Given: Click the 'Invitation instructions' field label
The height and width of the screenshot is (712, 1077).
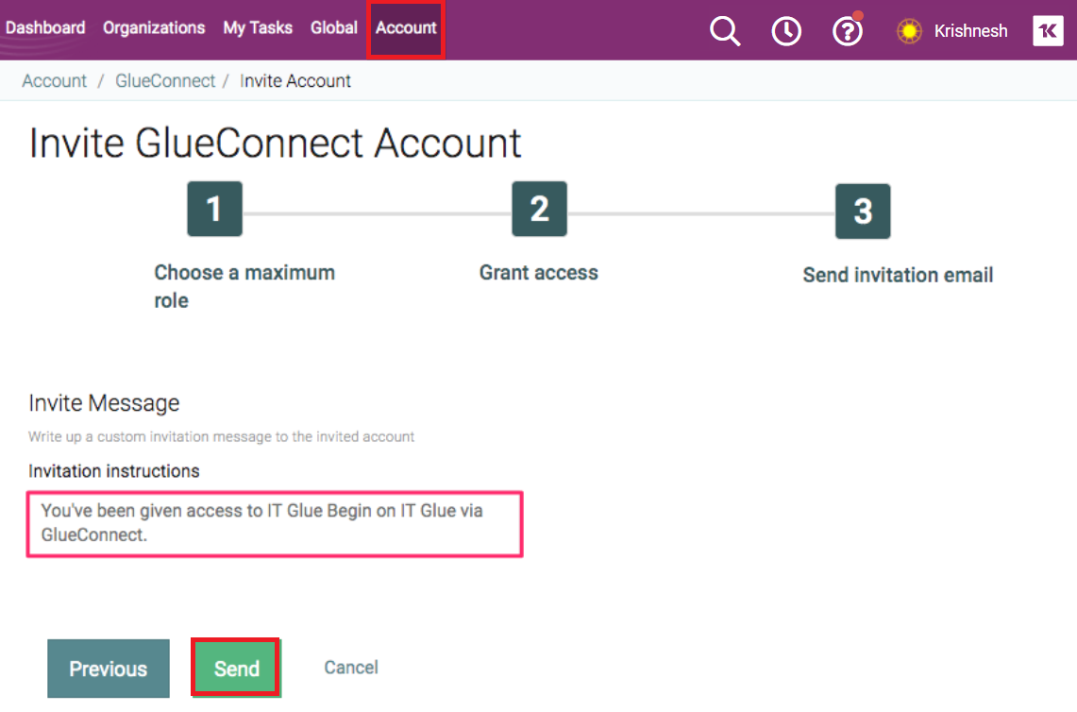Looking at the screenshot, I should pyautogui.click(x=114, y=471).
